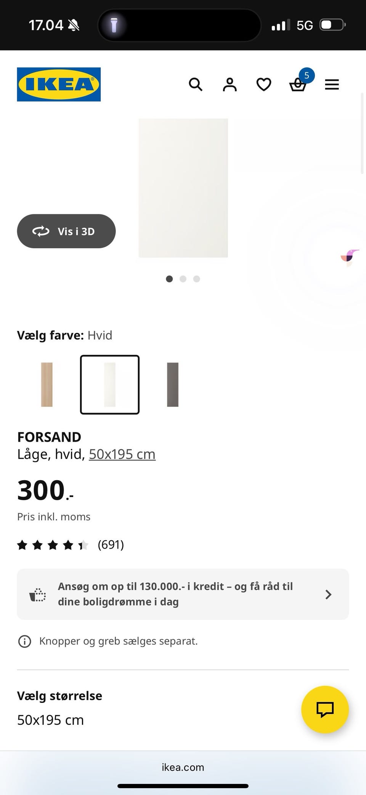Open the 50x195 cm size link
This screenshot has width=366, height=795.
122,454
